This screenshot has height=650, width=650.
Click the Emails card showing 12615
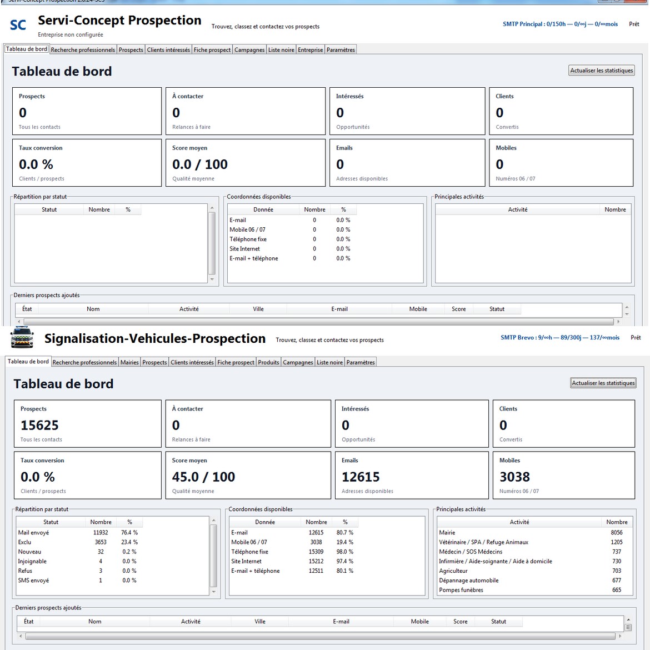pos(412,475)
